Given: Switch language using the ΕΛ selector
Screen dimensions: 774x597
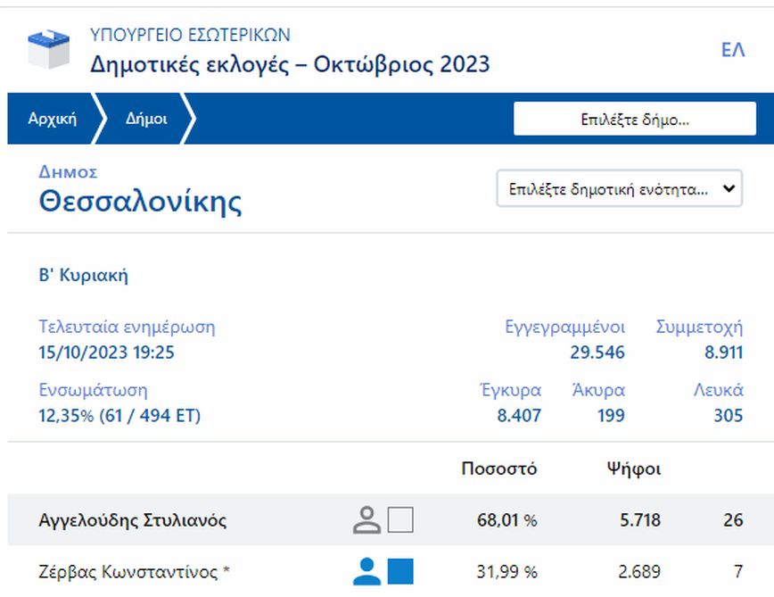Looking at the screenshot, I should click(x=732, y=50).
